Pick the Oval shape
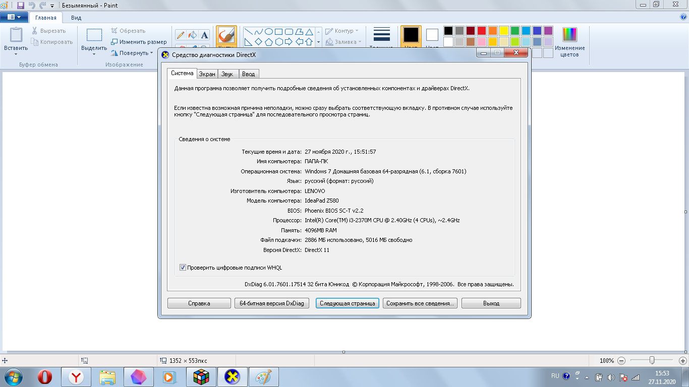 pyautogui.click(x=268, y=31)
